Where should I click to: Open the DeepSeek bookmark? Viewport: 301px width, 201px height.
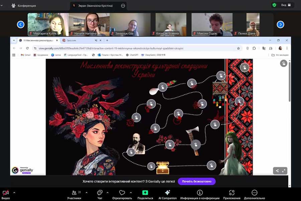pos(153,55)
